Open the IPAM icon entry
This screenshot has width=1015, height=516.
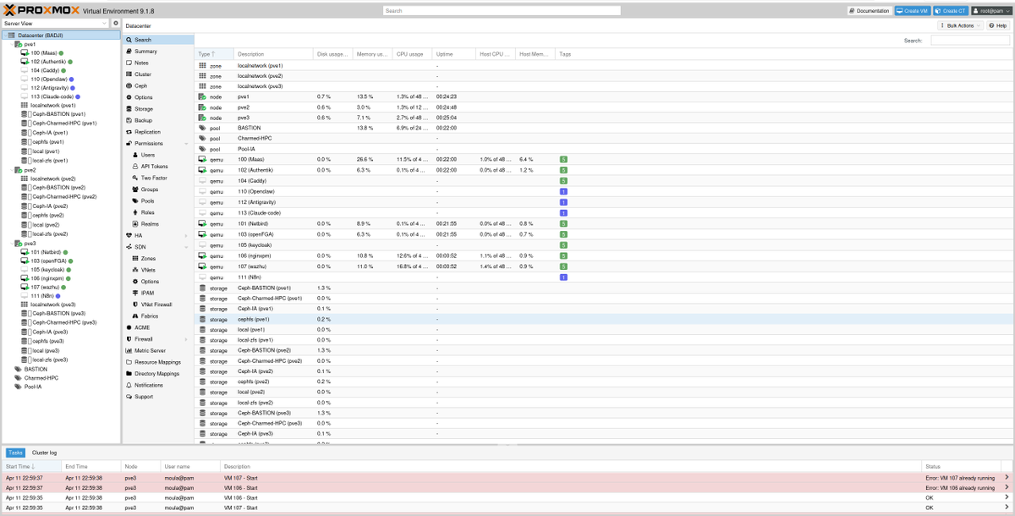(x=134, y=293)
